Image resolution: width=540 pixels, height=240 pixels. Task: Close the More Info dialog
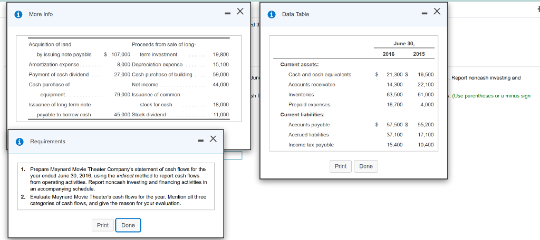coord(240,12)
